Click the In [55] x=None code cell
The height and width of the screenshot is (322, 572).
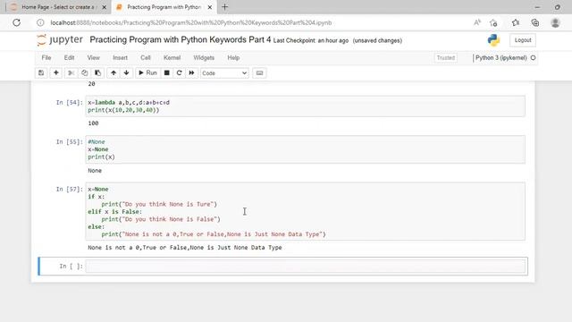[x=306, y=149]
